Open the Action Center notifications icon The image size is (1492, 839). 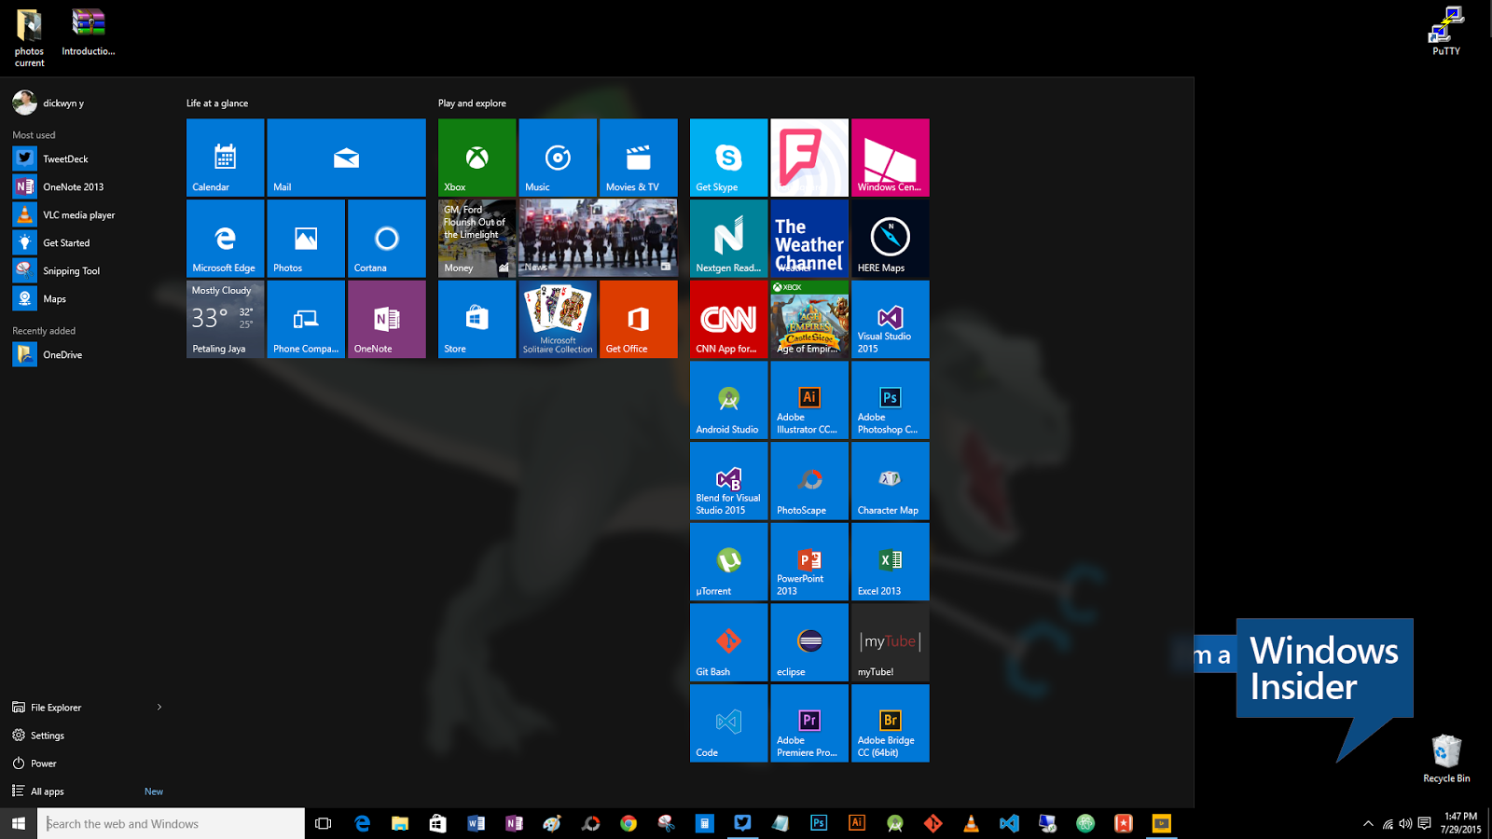click(x=1424, y=823)
